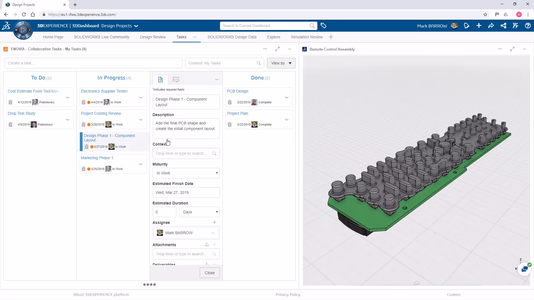Switch to the Home Page tab
This screenshot has height=300, width=534.
click(53, 37)
